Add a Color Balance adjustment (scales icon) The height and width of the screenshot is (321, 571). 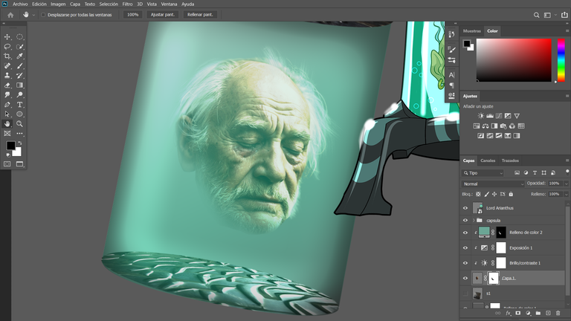(x=485, y=126)
